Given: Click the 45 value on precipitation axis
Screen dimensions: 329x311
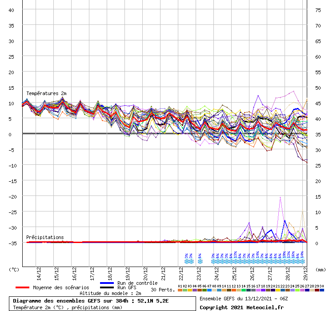Looking at the screenshot, I should (318, 104).
